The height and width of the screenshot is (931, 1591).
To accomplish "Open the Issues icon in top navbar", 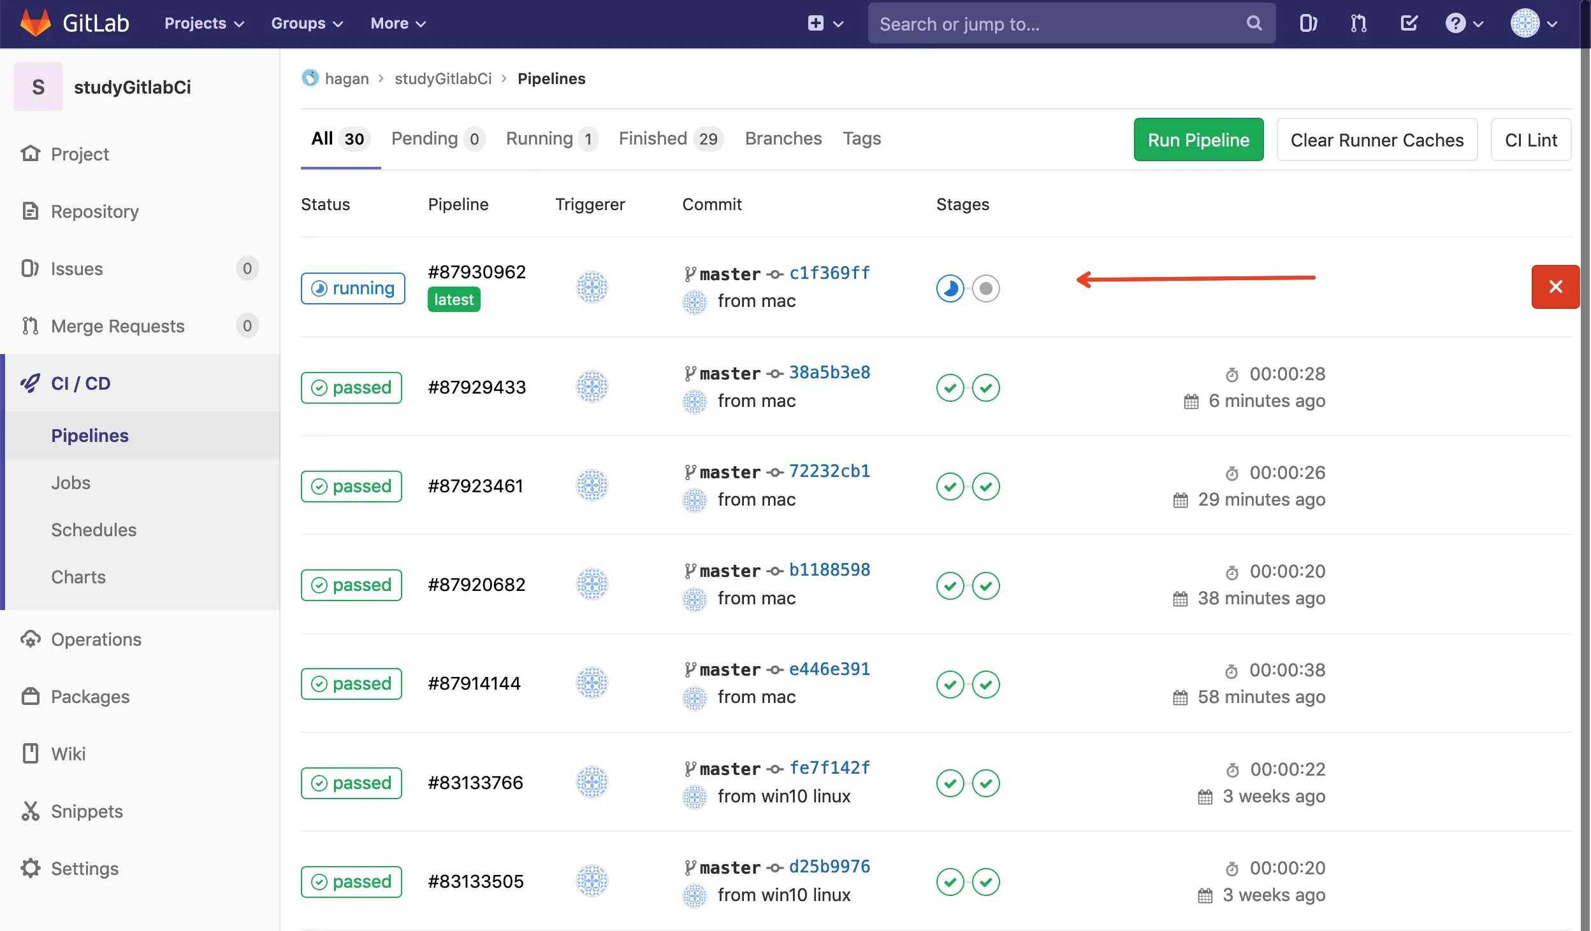I will point(1308,24).
